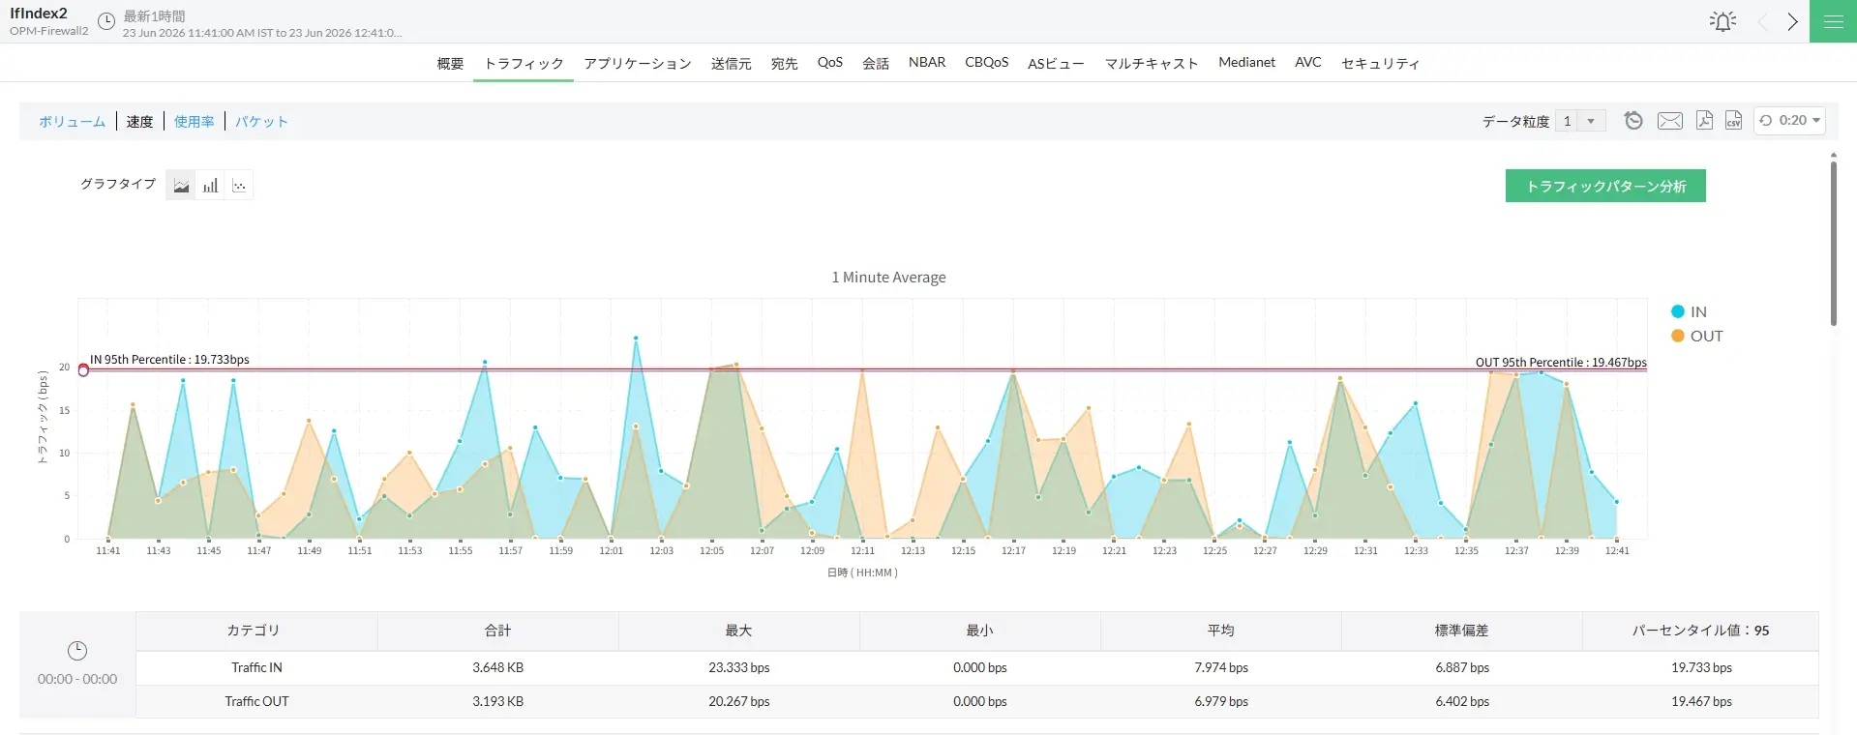Select the scatter graph type

point(239,186)
